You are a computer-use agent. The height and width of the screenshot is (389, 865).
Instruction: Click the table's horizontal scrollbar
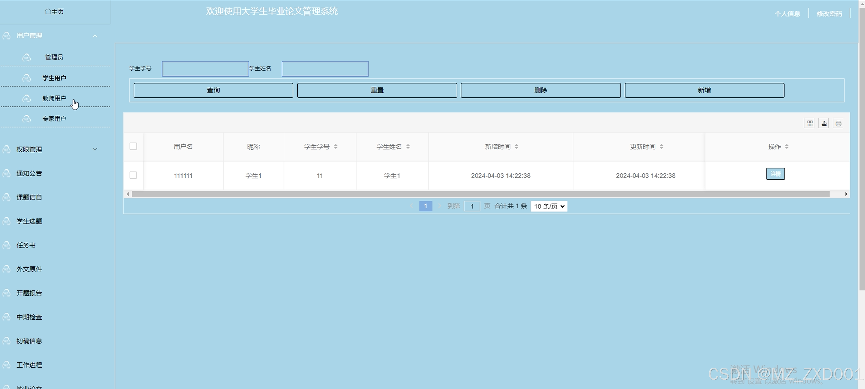(x=480, y=194)
